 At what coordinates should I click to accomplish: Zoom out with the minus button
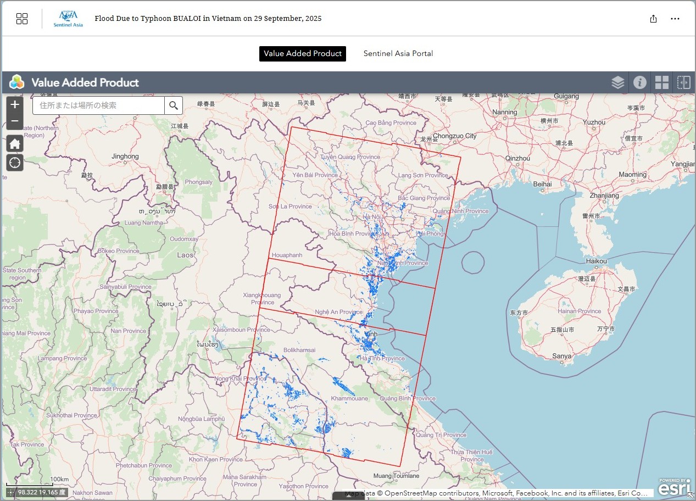pyautogui.click(x=15, y=121)
